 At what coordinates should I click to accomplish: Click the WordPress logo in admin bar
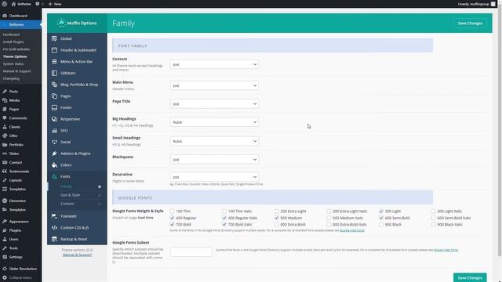tap(4, 4)
